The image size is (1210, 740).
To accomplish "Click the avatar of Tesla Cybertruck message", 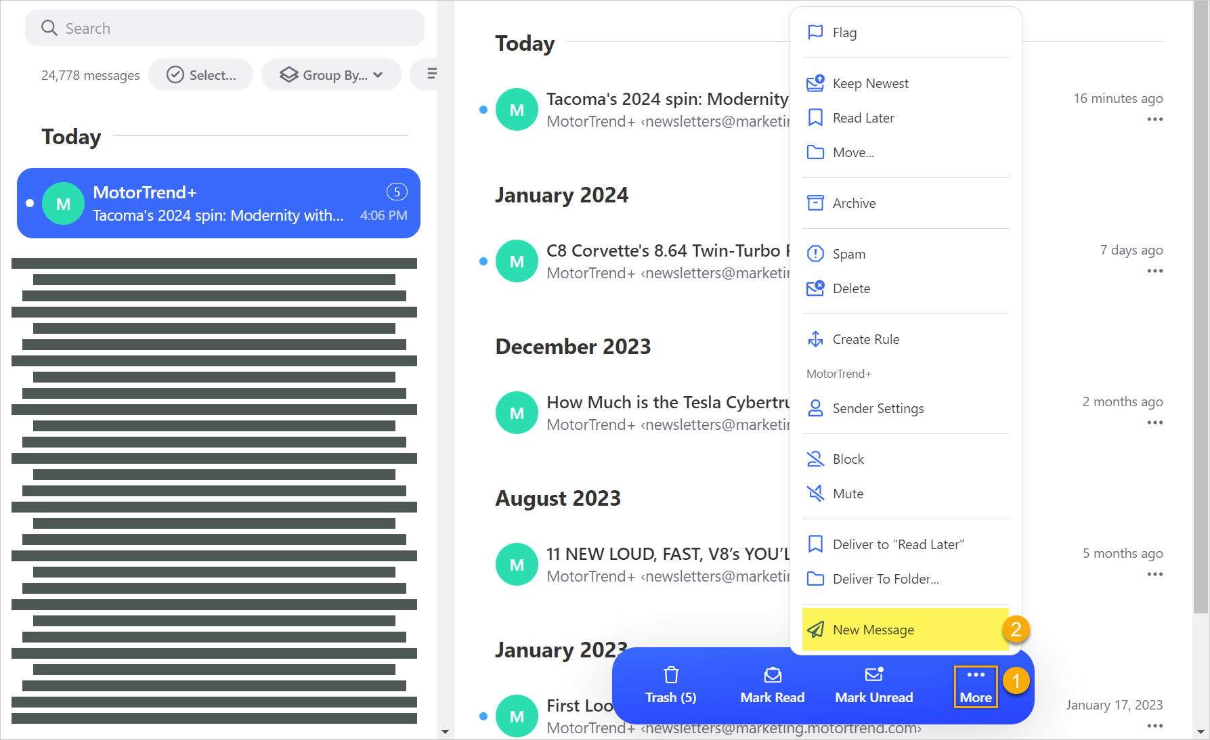I will coord(517,413).
